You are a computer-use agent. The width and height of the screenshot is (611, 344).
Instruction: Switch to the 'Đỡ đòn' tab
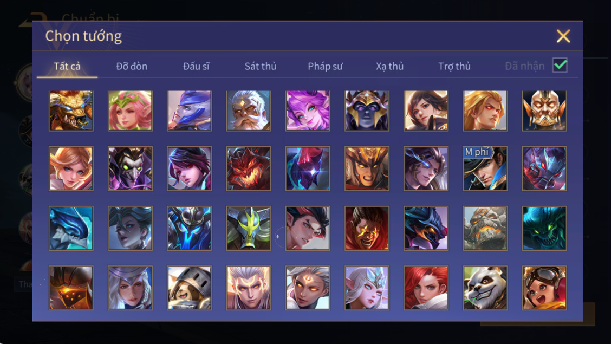(132, 66)
